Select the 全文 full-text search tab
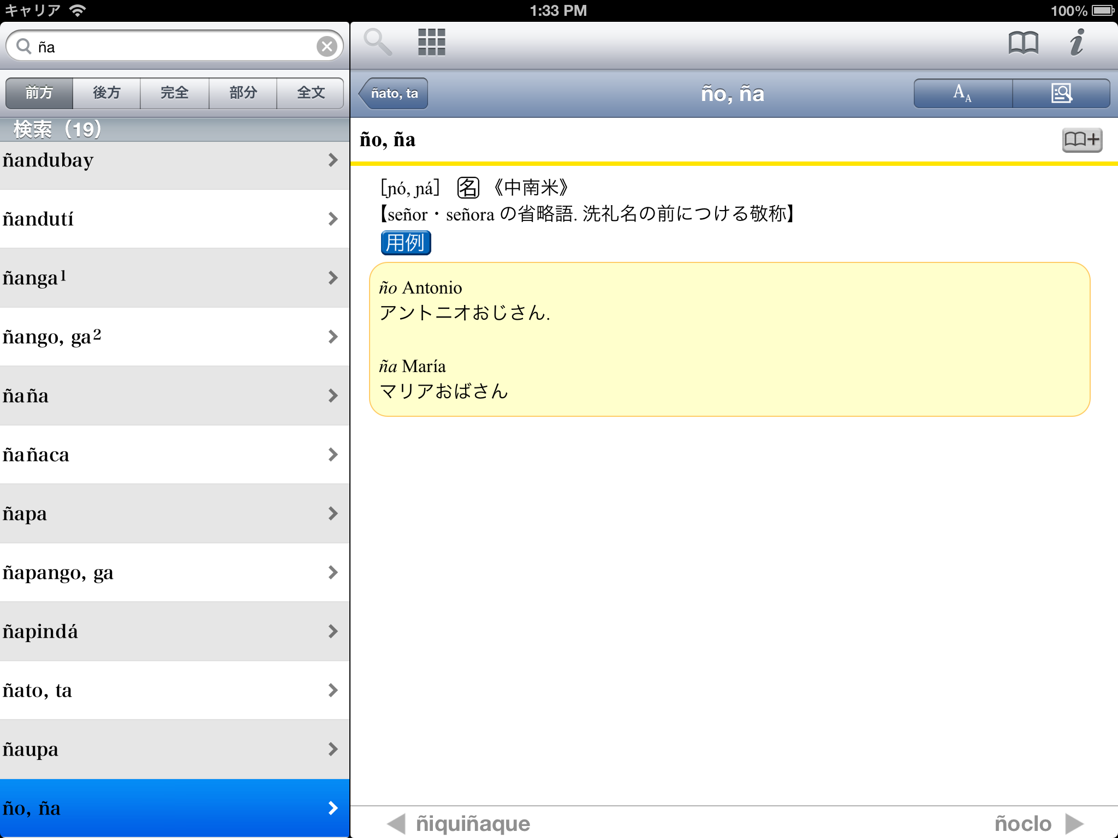The width and height of the screenshot is (1118, 838). click(x=311, y=93)
